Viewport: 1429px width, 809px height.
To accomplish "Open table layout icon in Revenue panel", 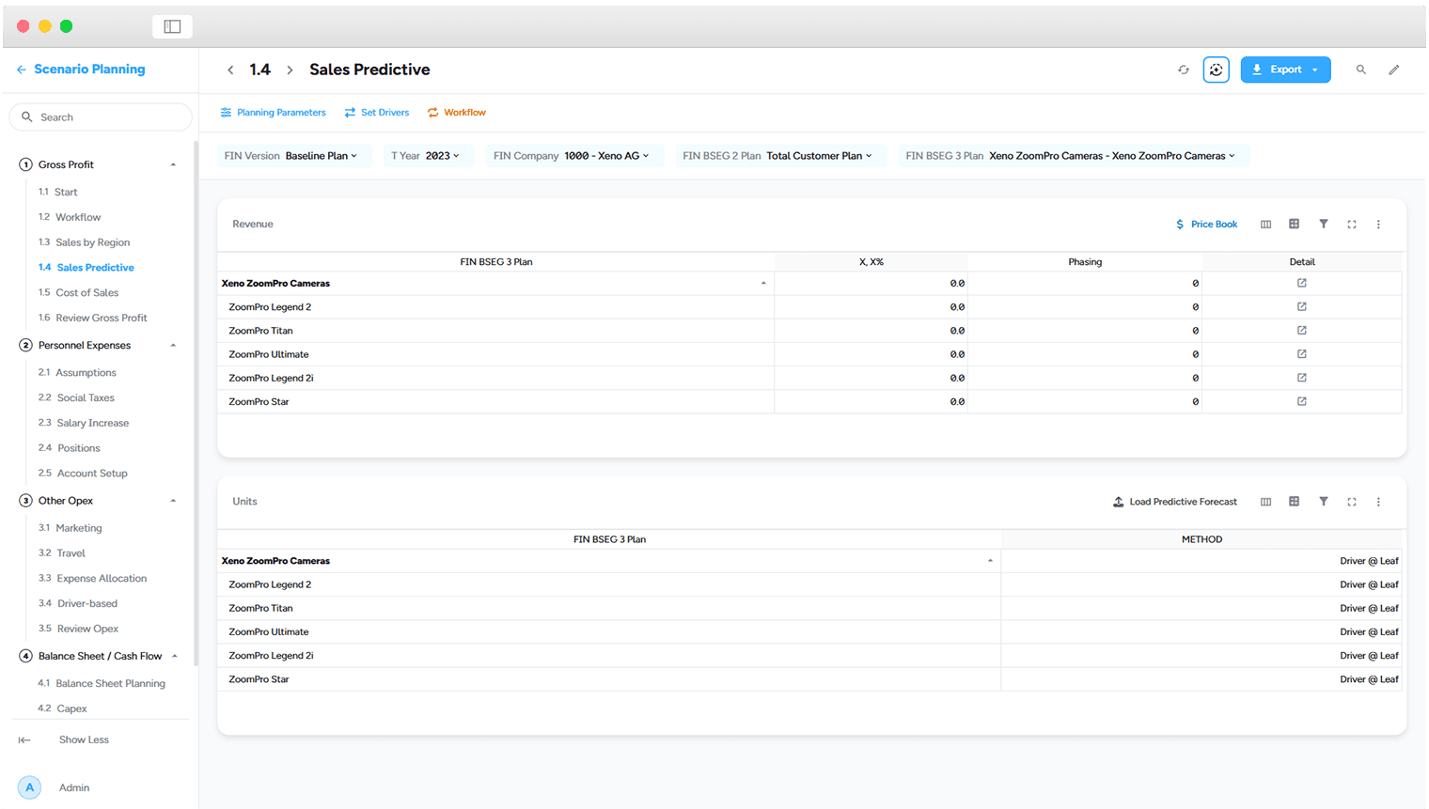I will point(1295,225).
